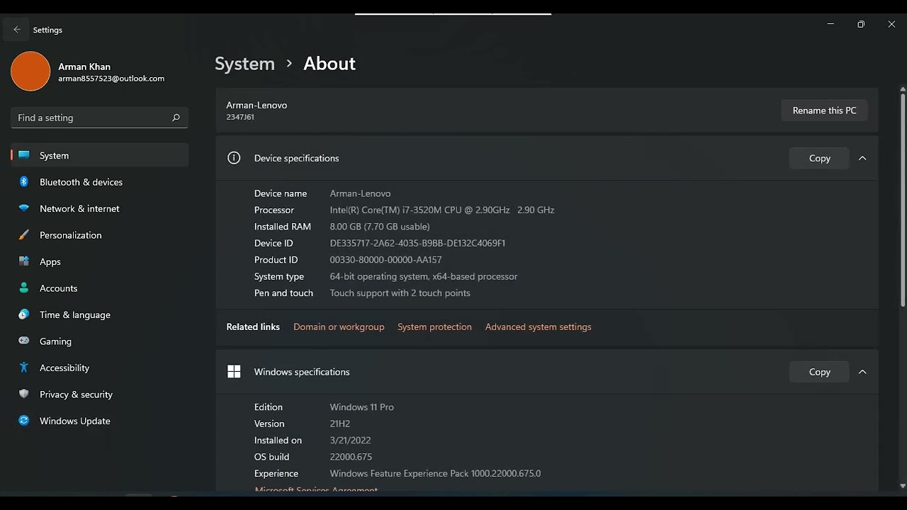
Task: Open Time & language settings
Action: click(100, 314)
